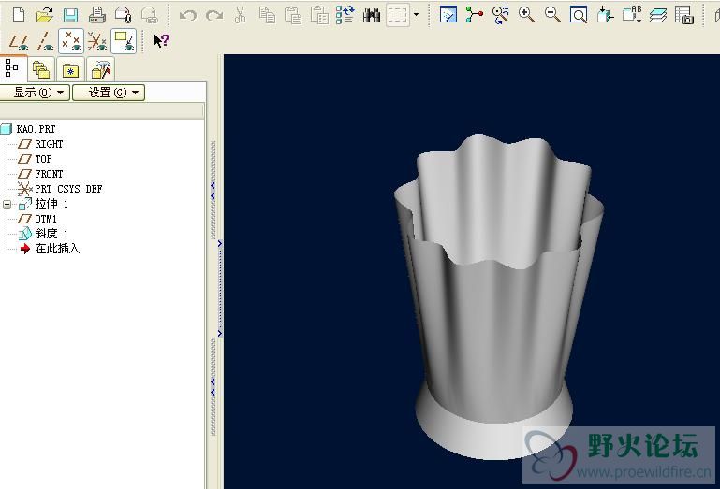Switch to the Folder Browser tab
The height and width of the screenshot is (489, 720).
tap(41, 70)
